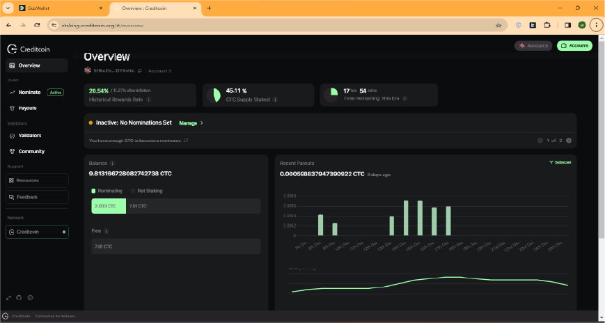This screenshot has width=605, height=323.
Task: Switch to the SubWallet browser tab
Action: pos(61,8)
